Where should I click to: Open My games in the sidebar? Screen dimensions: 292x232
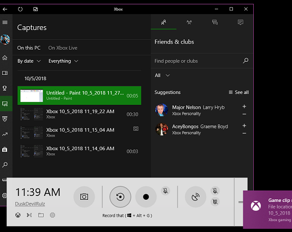[5, 73]
